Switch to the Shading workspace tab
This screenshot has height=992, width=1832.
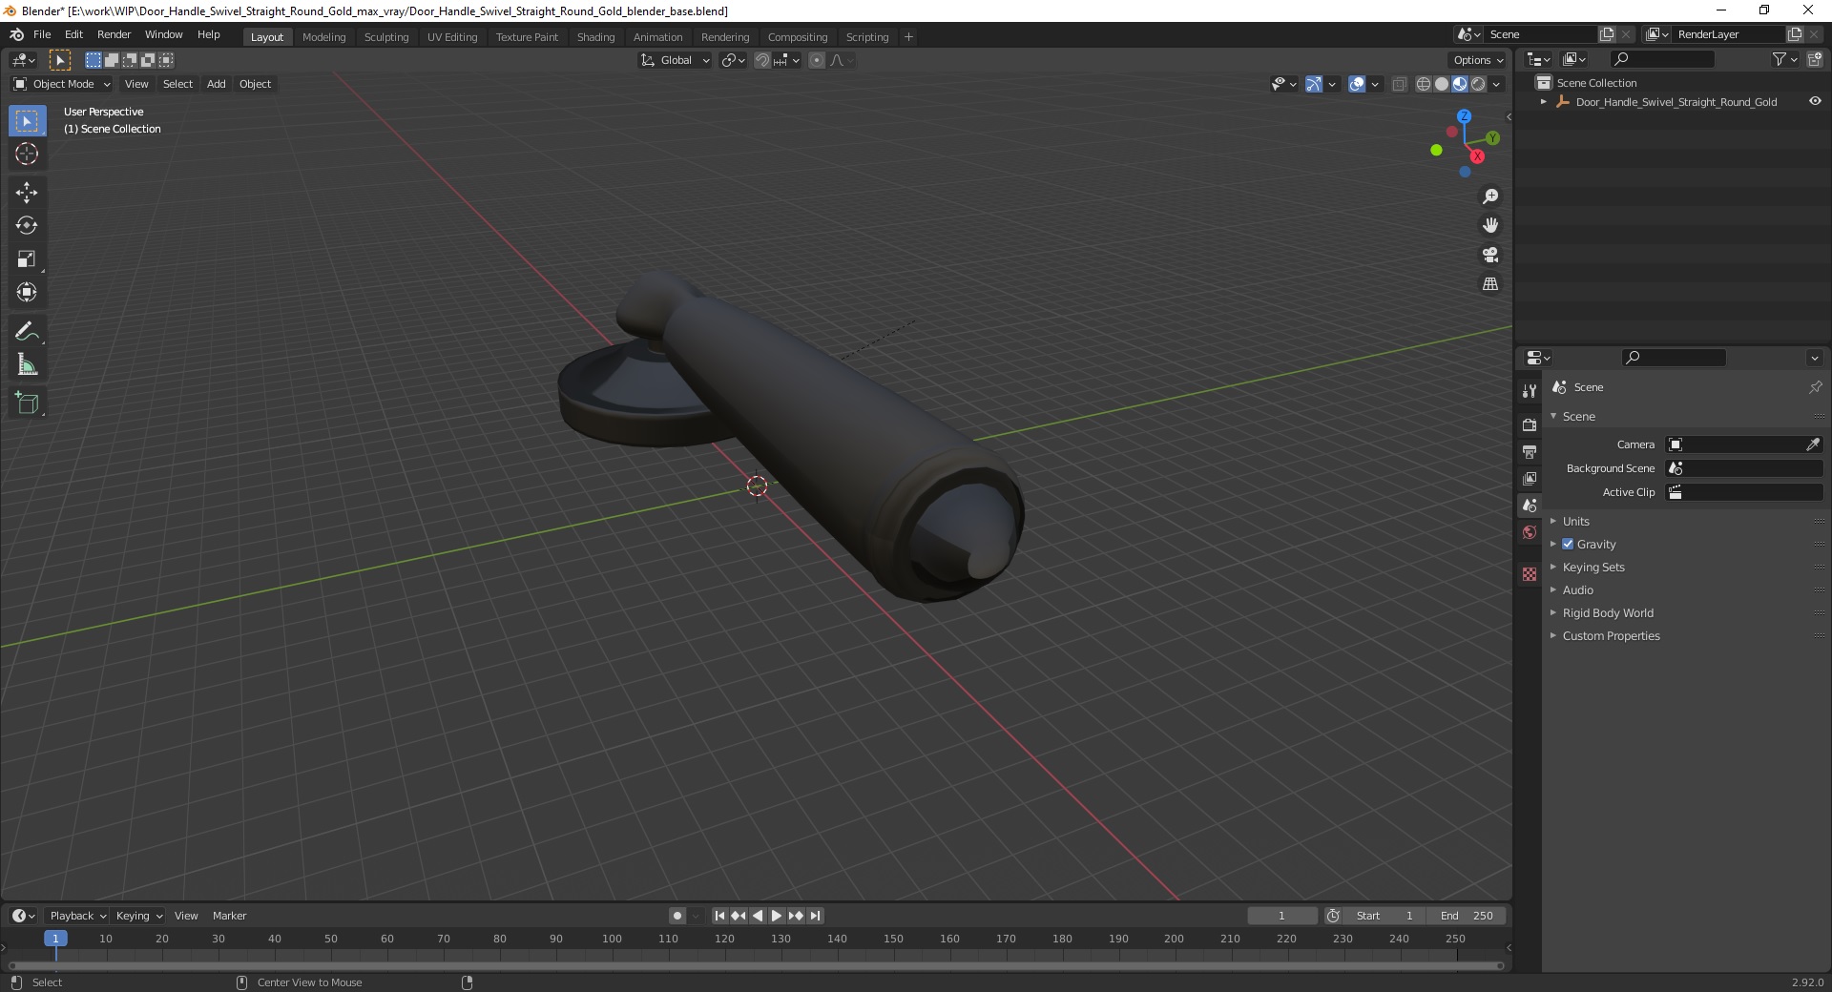tap(595, 36)
